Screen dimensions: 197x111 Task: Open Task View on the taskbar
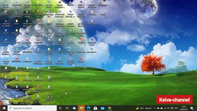[67, 108]
